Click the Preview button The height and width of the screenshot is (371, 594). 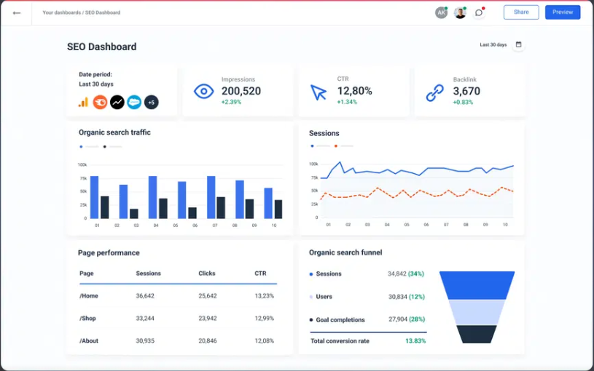coord(563,12)
